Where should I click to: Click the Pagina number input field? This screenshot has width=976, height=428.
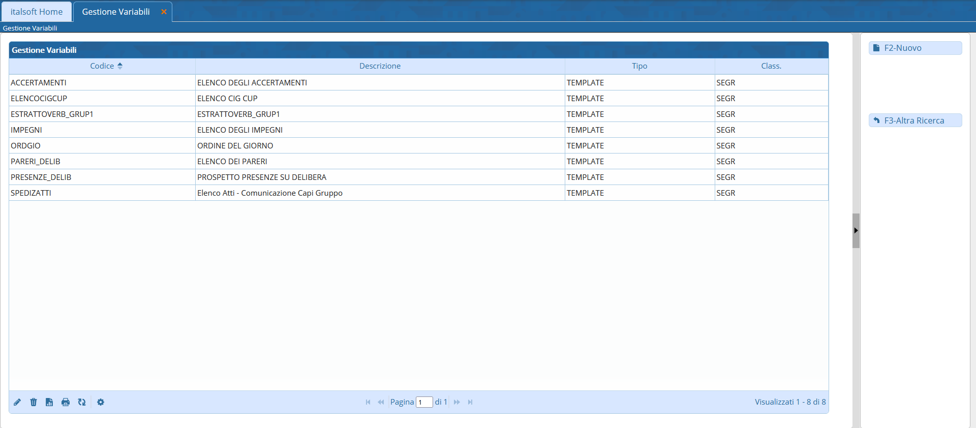(424, 402)
